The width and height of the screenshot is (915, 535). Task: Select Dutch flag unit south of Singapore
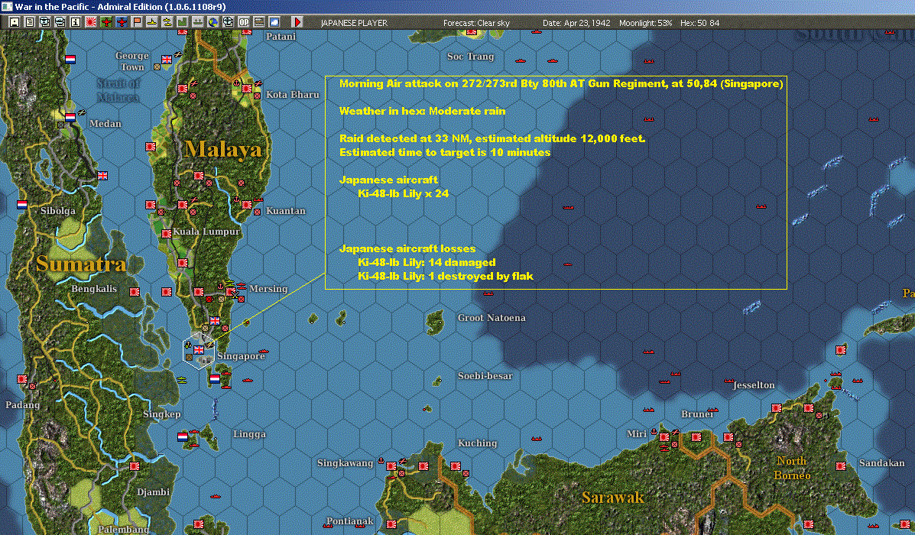pyautogui.click(x=215, y=378)
